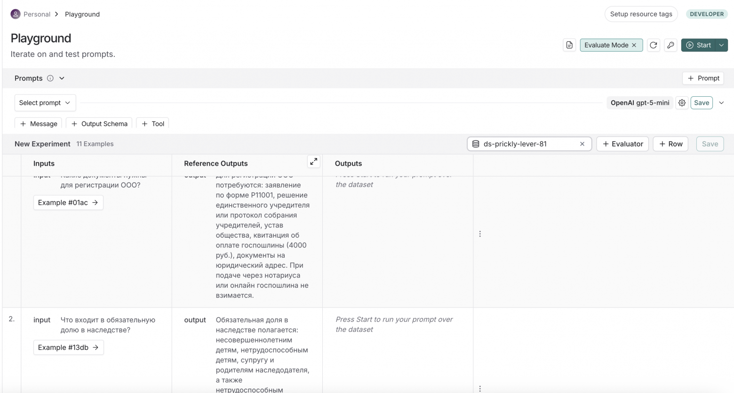The height and width of the screenshot is (393, 734).
Task: Collapse the Prompts section chevron
Action: pyautogui.click(x=62, y=78)
